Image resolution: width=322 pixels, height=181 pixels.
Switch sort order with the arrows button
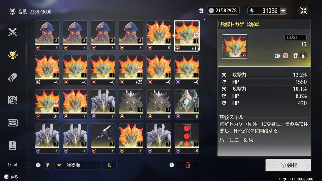pyautogui.click(x=109, y=165)
